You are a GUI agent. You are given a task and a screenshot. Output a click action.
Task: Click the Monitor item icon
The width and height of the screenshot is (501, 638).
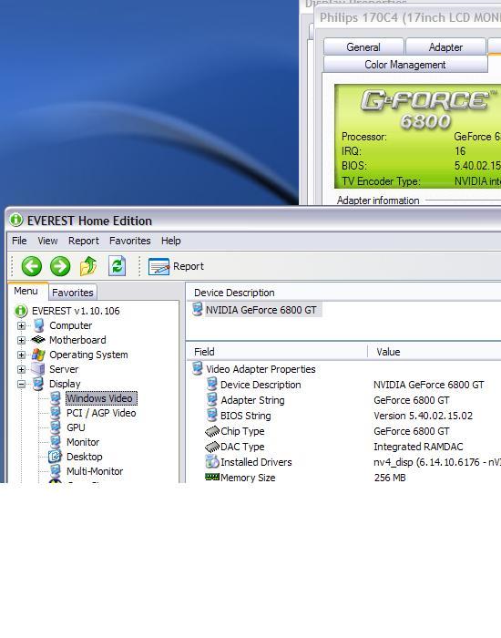[56, 442]
